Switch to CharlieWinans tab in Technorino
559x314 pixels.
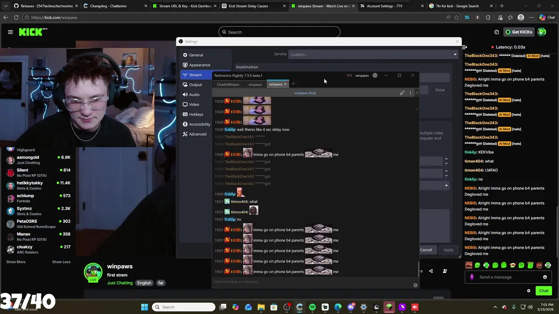coord(228,84)
